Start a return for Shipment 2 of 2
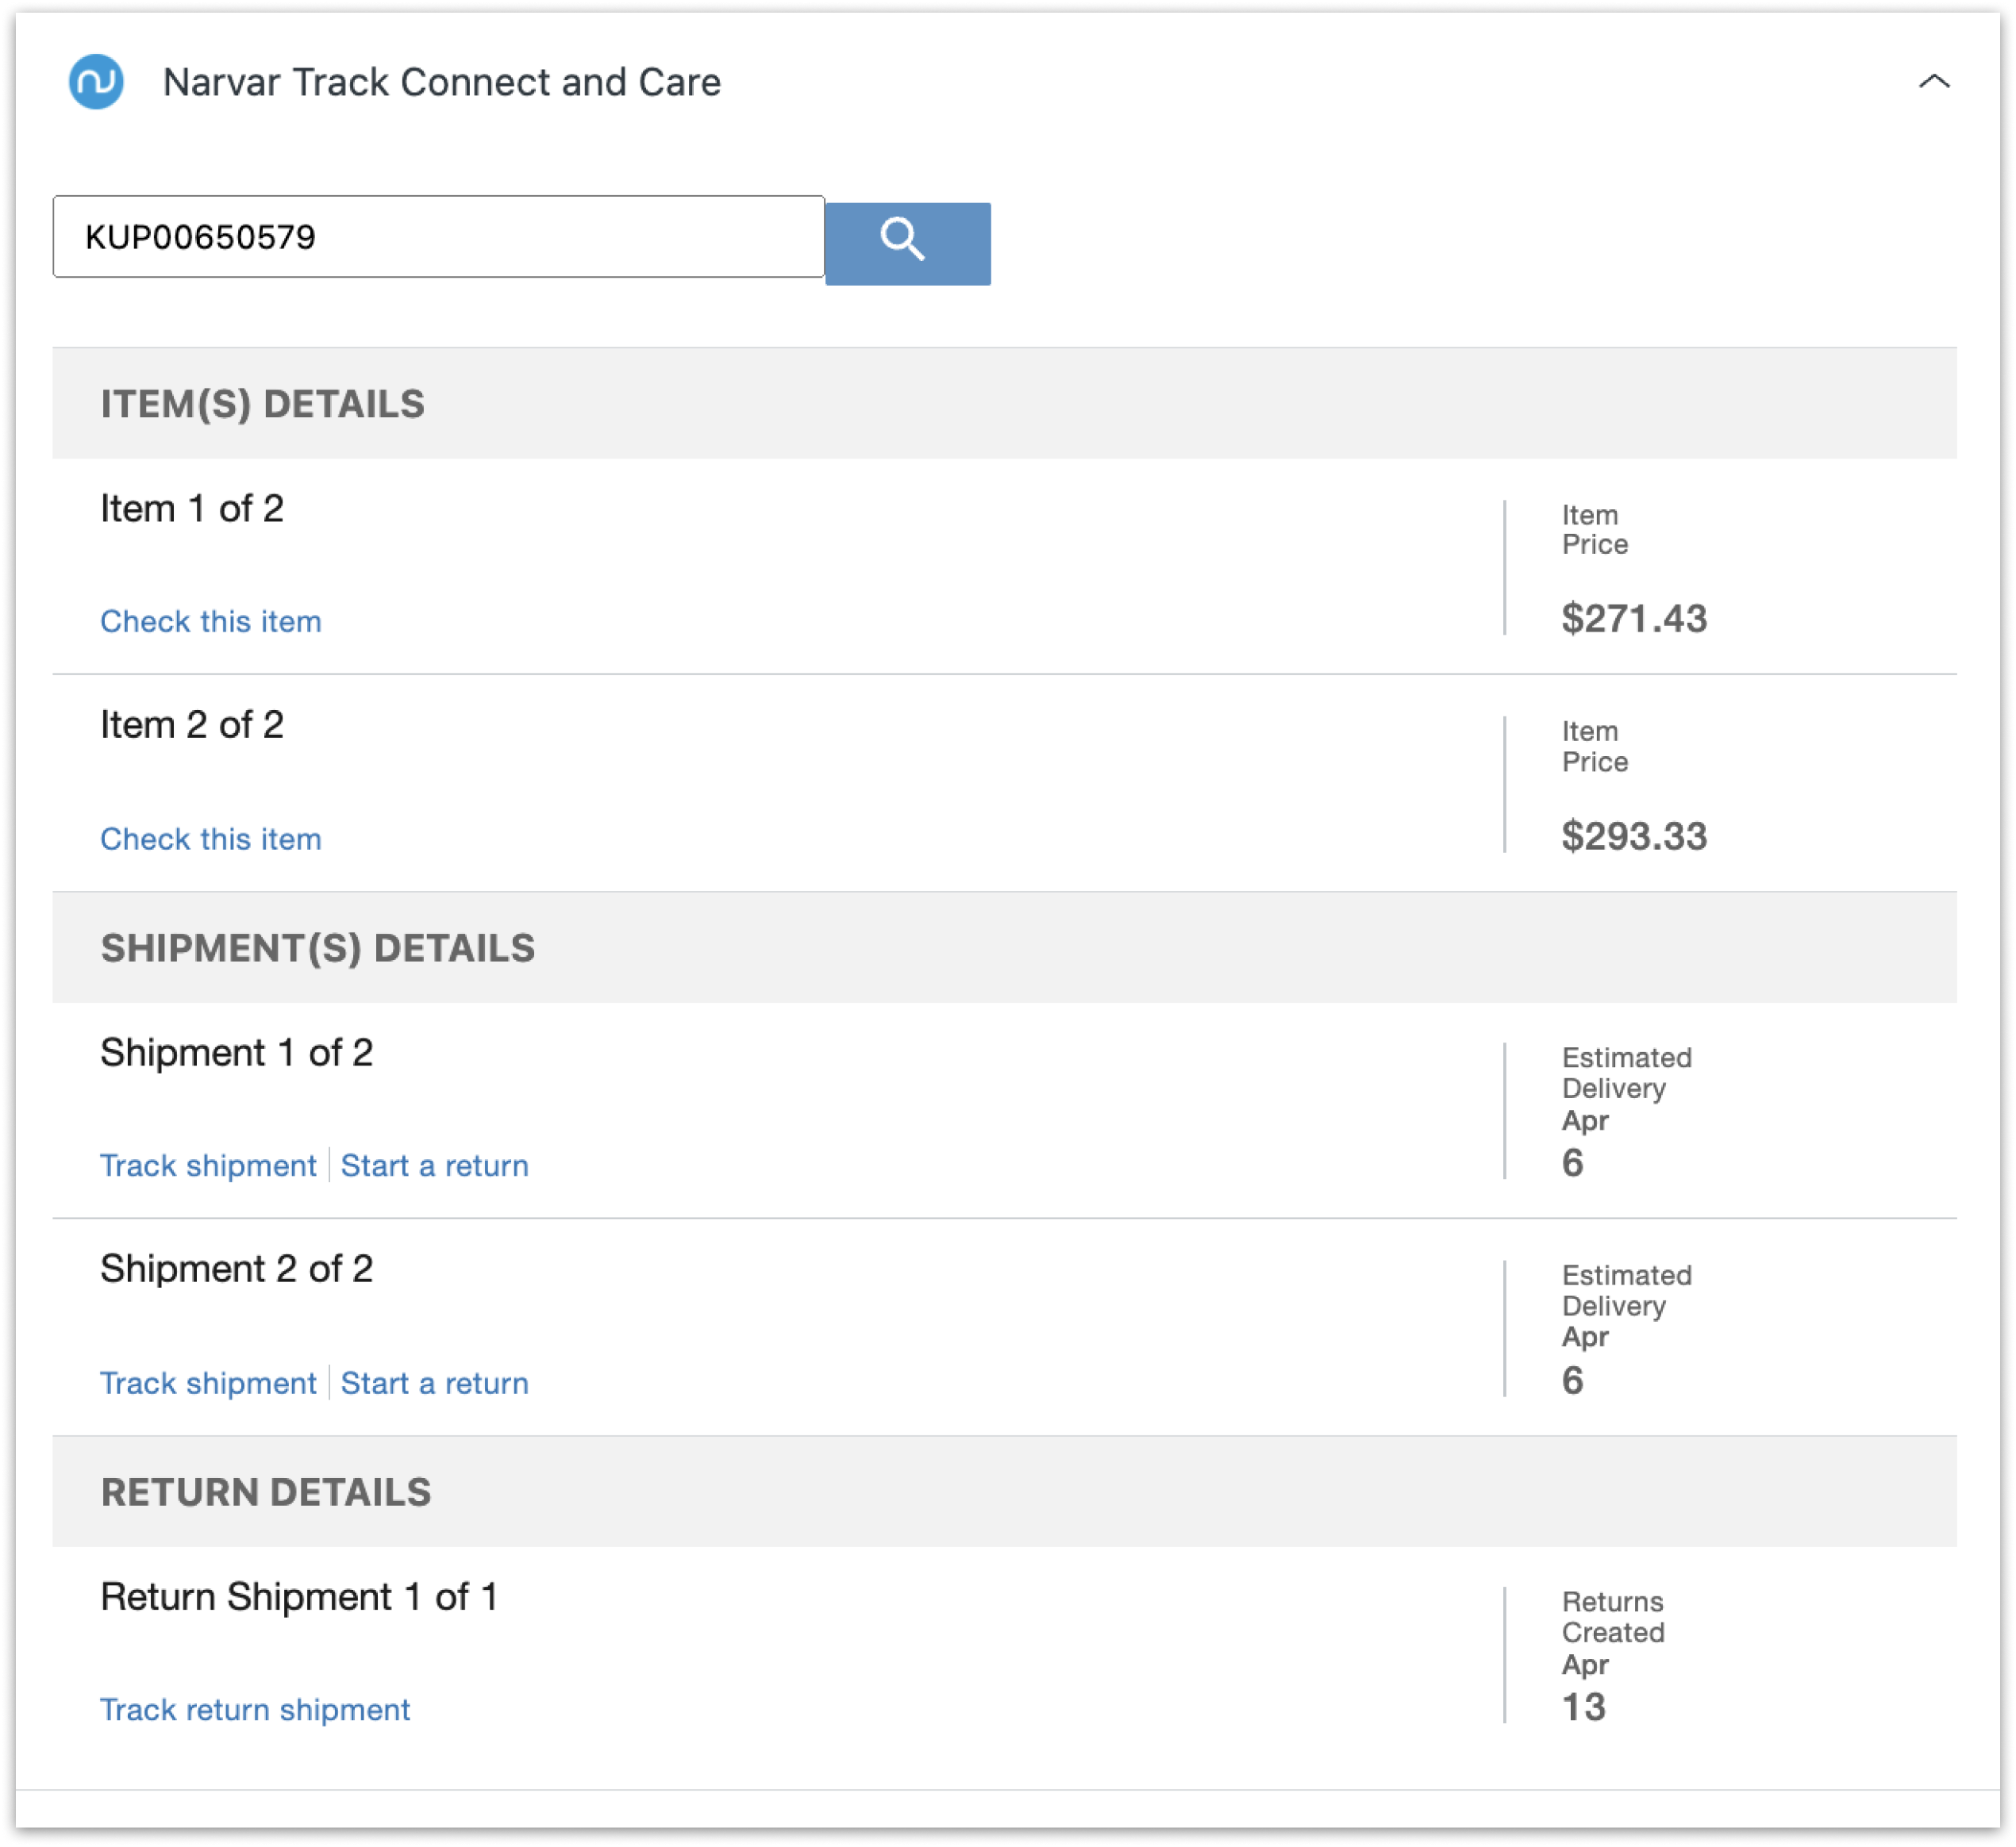The width and height of the screenshot is (2016, 1847). 435,1383
